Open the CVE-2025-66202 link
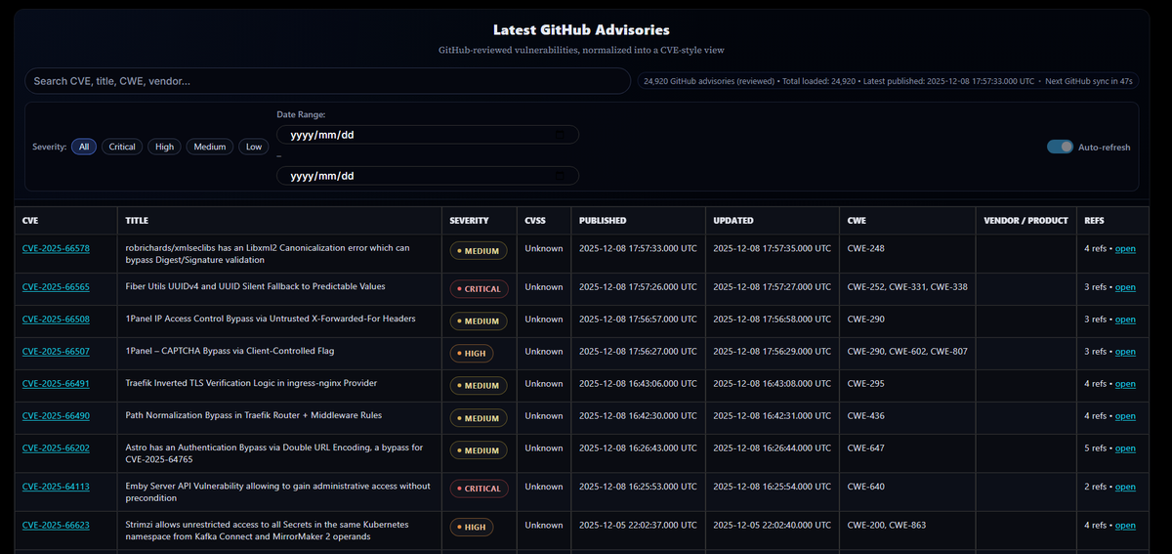This screenshot has height=554, width=1172. coord(56,448)
